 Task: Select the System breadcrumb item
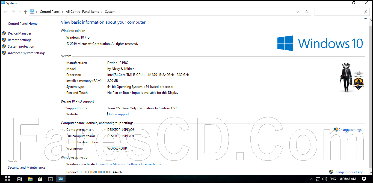(x=110, y=12)
